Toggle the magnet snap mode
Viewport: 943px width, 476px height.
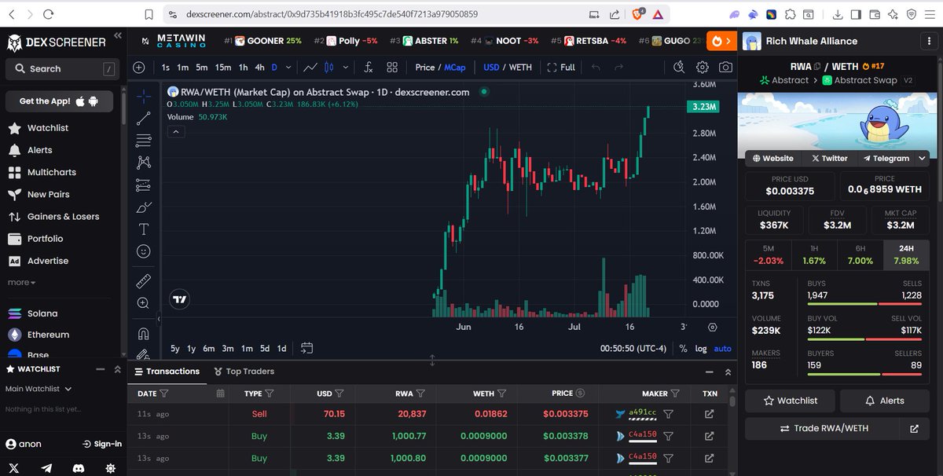pos(144,333)
